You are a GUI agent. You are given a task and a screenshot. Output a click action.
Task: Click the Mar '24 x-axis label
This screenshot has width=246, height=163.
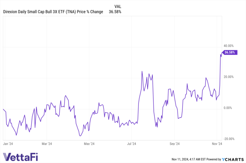click(x=47, y=144)
